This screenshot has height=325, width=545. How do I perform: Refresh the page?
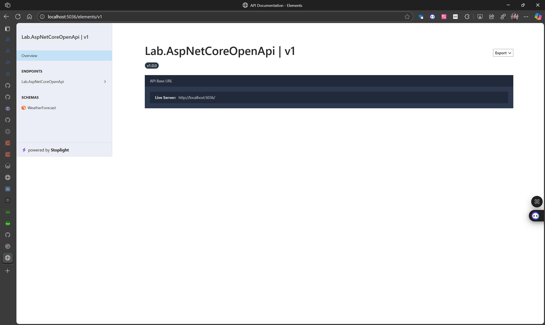tap(18, 17)
